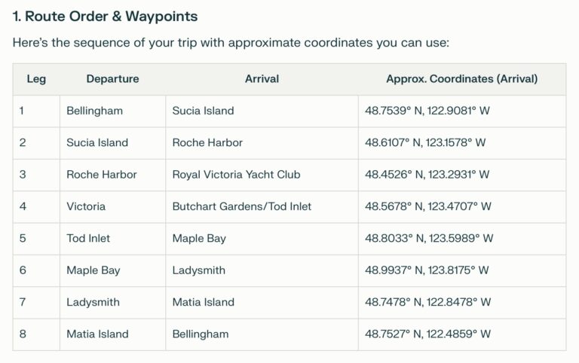579x363 pixels.
Task: Click the Leg column header
Action: [36, 79]
